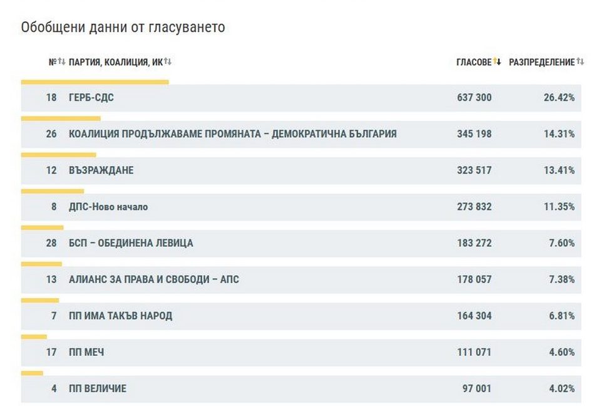The height and width of the screenshot is (406, 601).
Task: Click the sort arrows beside the № column
Action: 61,62
